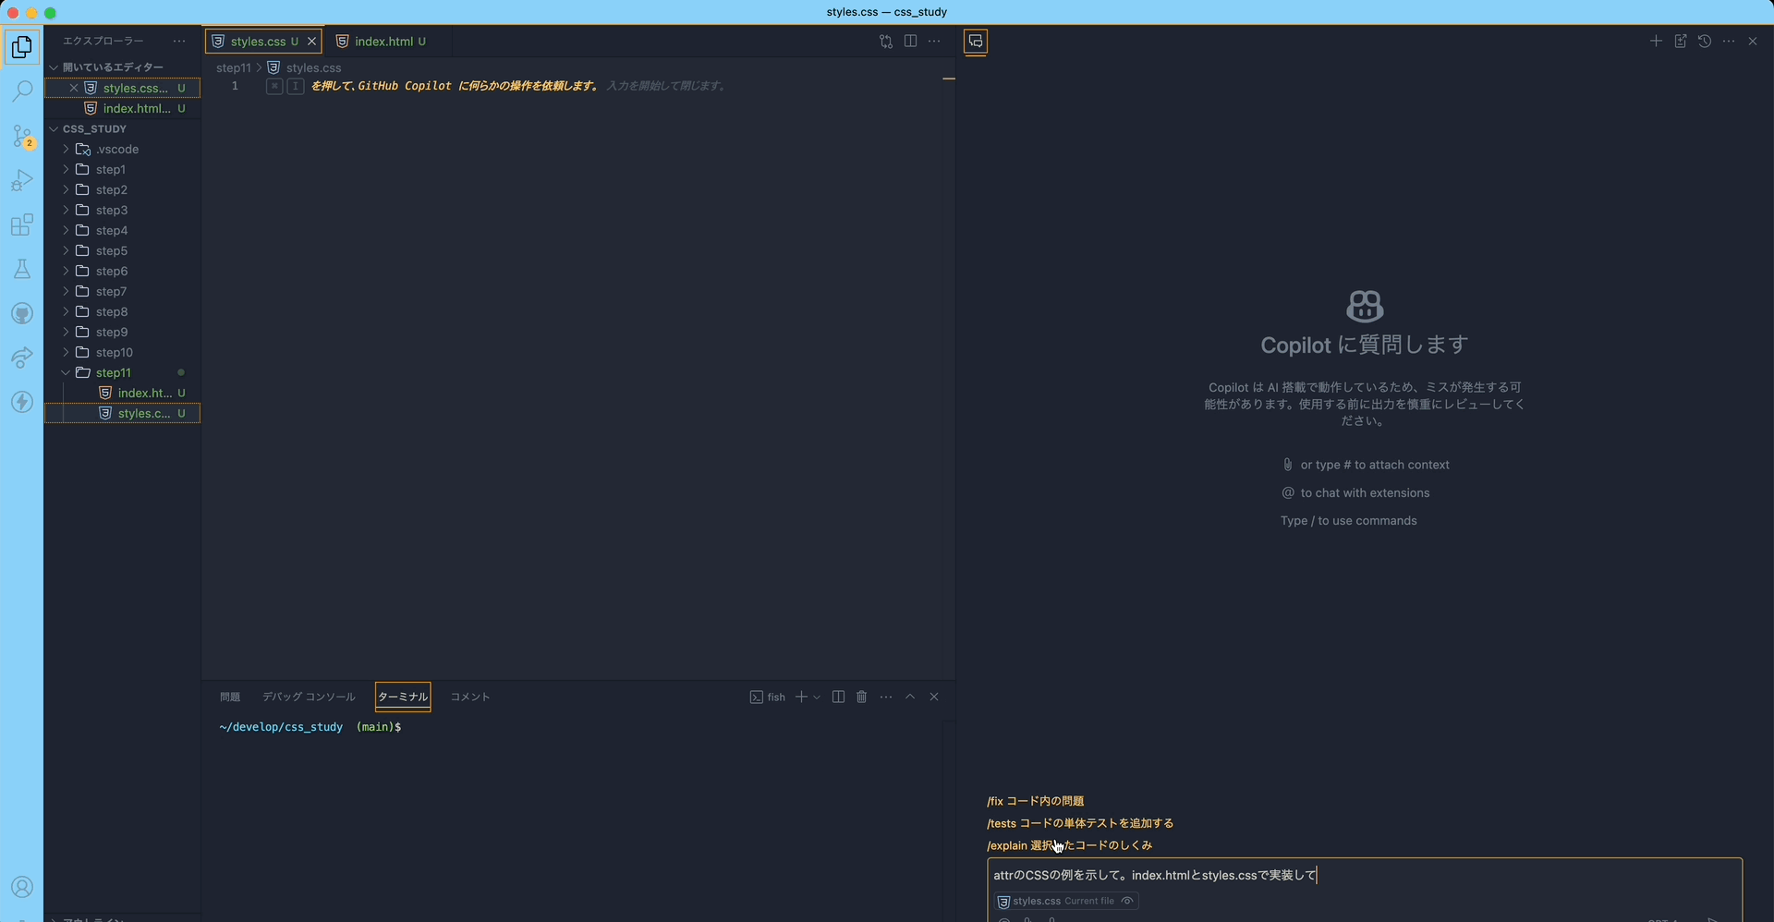Open the lightning bolt view in activity bar
Viewport: 1774px width, 922px height.
pyautogui.click(x=22, y=402)
